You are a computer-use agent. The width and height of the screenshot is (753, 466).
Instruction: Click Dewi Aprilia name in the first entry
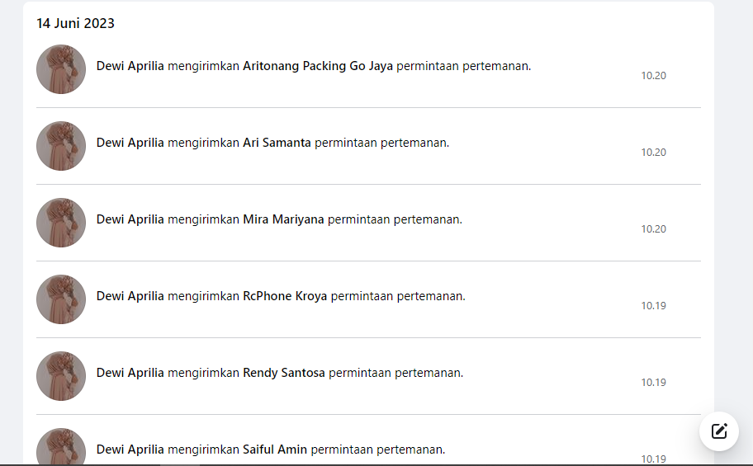[130, 66]
